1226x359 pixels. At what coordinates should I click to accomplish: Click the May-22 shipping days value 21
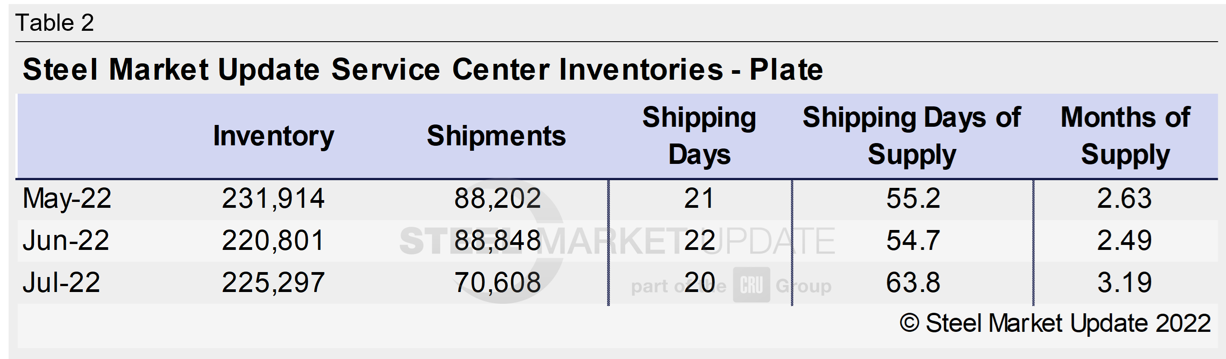pos(699,198)
